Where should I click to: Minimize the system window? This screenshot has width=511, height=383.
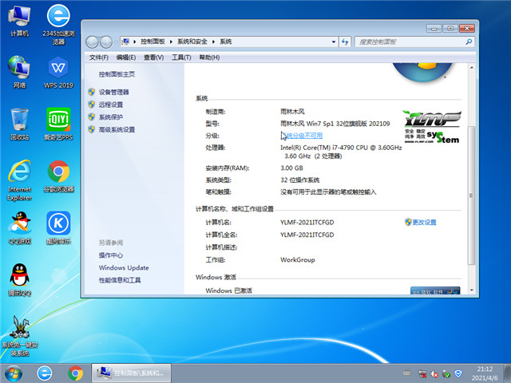434,29
